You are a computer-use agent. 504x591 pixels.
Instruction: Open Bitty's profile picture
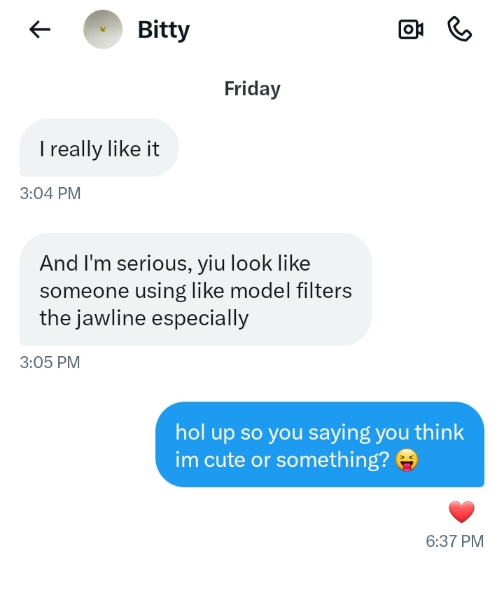(103, 29)
